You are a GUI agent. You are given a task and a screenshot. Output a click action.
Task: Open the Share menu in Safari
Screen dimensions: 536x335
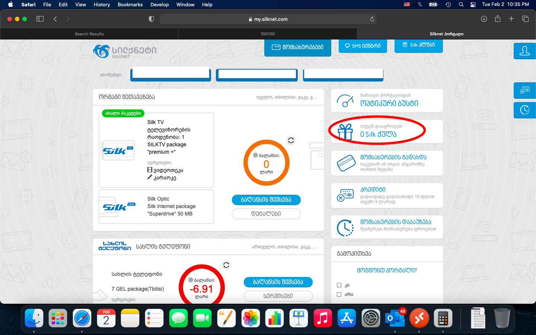(498, 19)
